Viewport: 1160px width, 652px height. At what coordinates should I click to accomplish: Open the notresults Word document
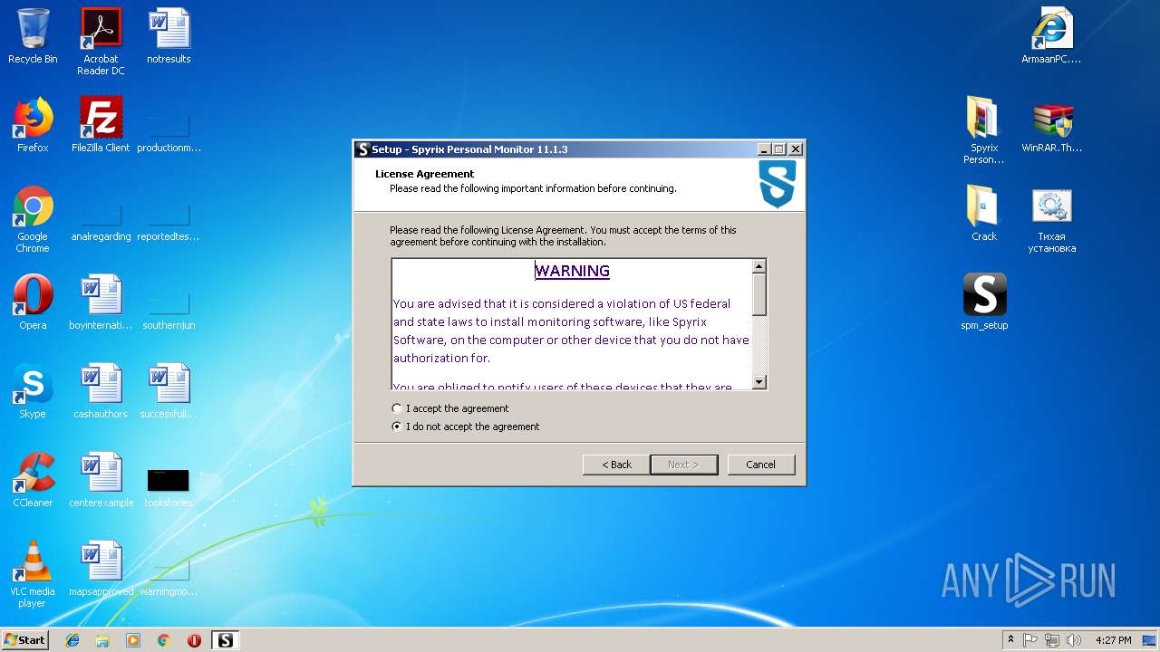tap(169, 37)
